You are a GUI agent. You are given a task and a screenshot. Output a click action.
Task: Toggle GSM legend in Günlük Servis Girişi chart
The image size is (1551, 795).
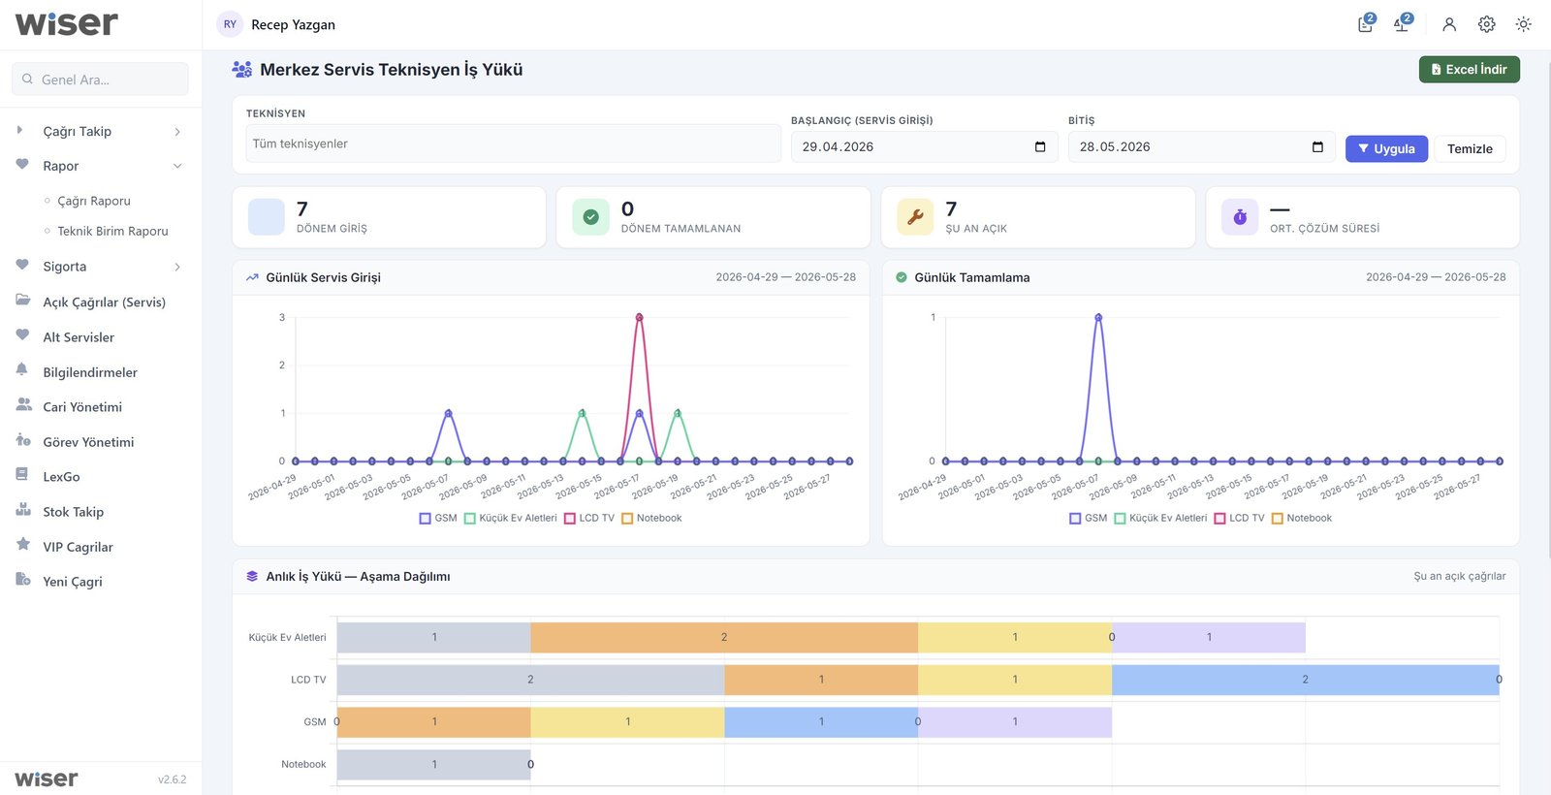[x=438, y=518]
